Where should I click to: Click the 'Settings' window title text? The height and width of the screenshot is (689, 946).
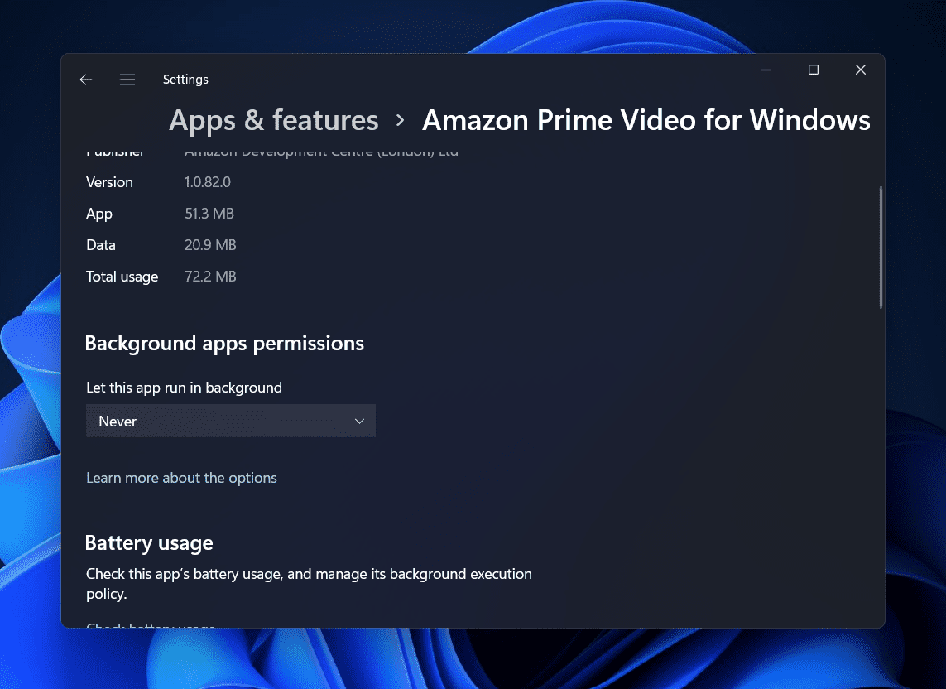pyautogui.click(x=185, y=79)
